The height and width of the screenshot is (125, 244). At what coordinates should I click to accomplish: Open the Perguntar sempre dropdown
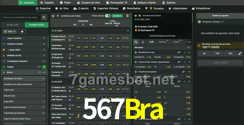tap(213, 22)
